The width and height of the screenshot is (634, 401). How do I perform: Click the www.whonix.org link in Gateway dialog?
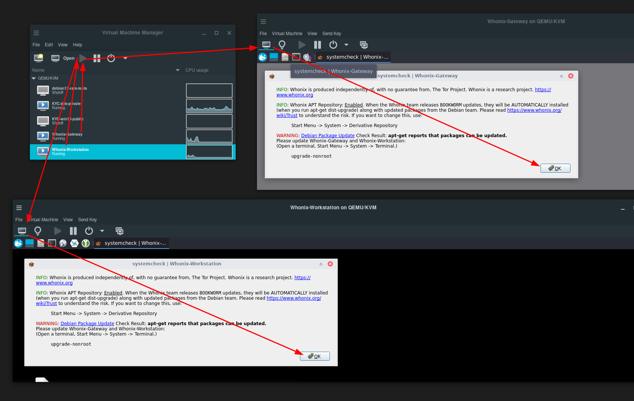click(x=295, y=95)
